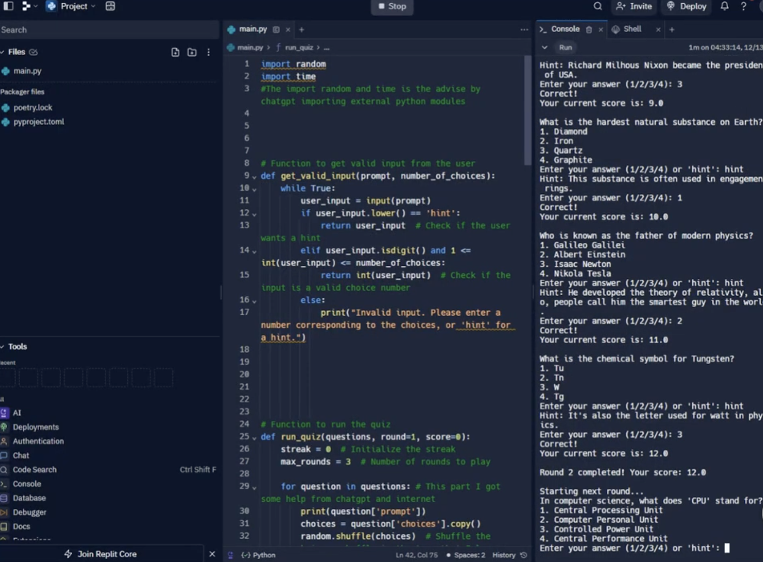Screen dimensions: 763x562
Task: Clear console trash icon
Action: coord(589,30)
